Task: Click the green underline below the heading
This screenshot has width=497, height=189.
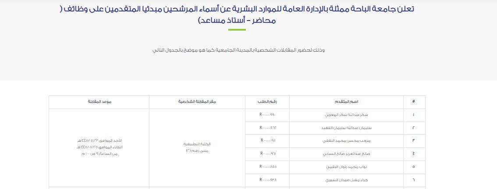Action: click(237, 30)
